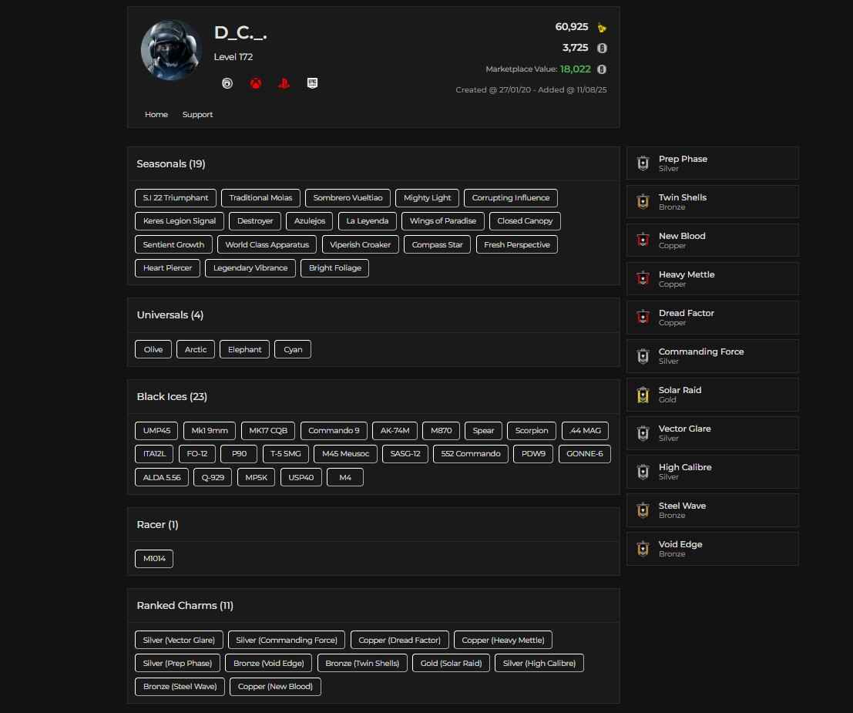The image size is (853, 713).
Task: Click the Prep Phase silver rank badge
Action: tap(643, 163)
